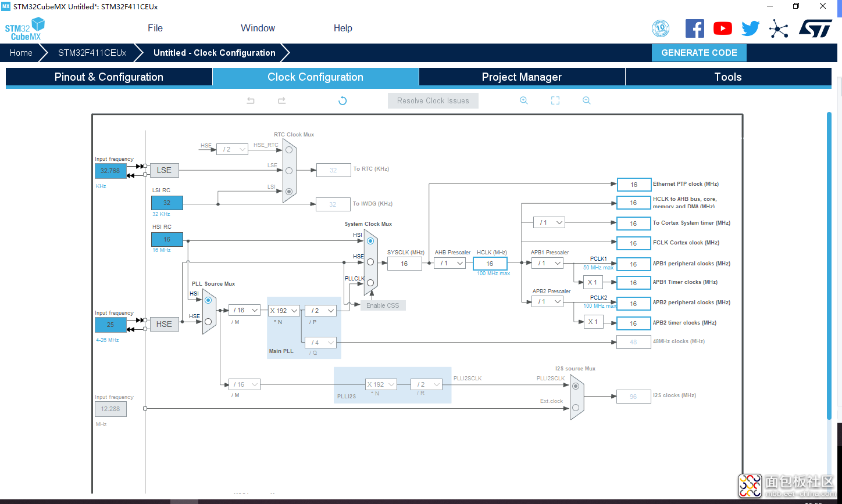
Task: Click the vertical scrollbar of the diagram
Action: [829, 265]
